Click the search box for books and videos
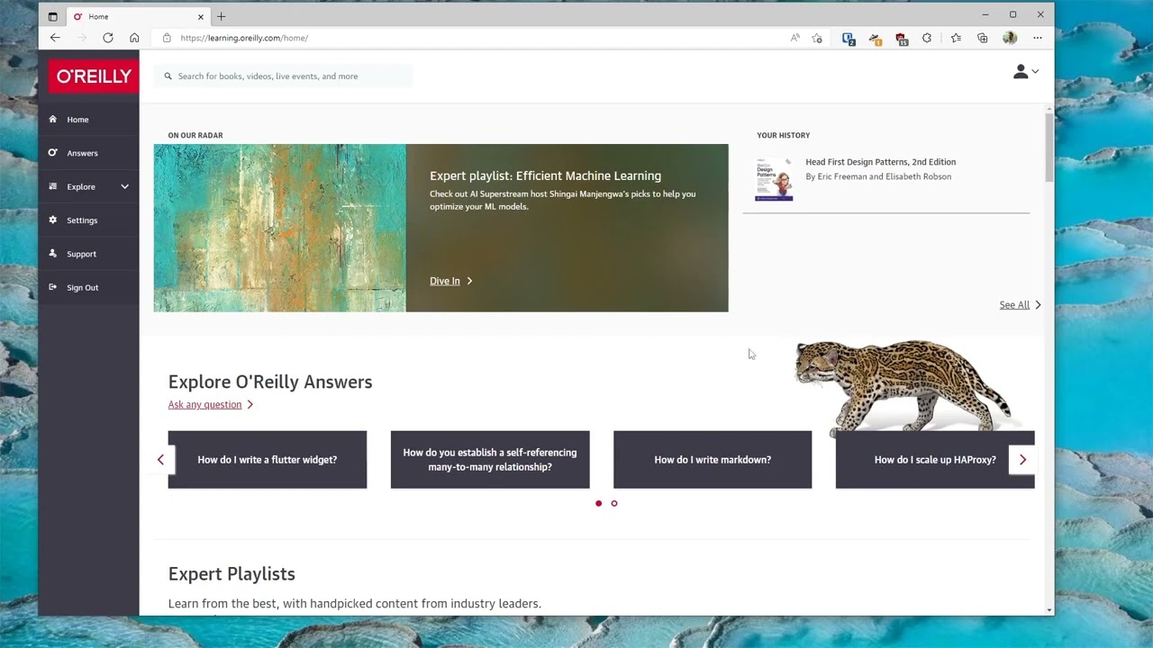 click(283, 76)
